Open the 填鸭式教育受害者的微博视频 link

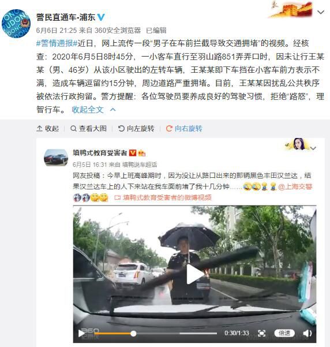tap(163, 197)
